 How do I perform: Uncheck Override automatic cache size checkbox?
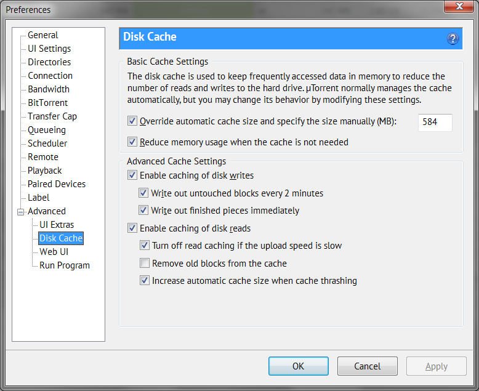pyautogui.click(x=132, y=121)
